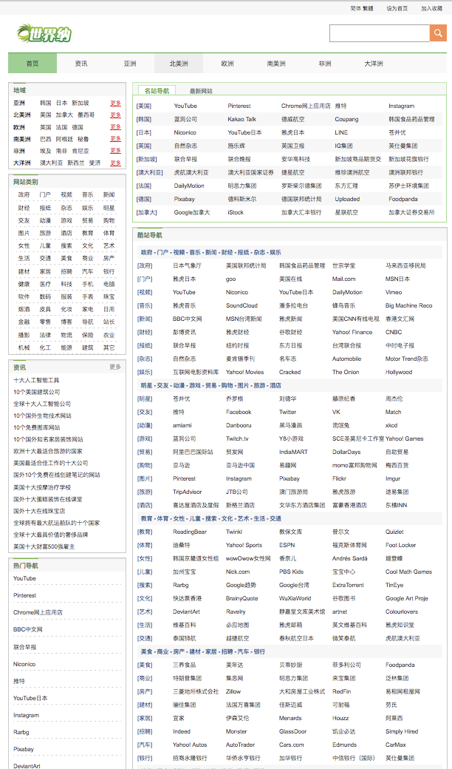Image resolution: width=452 pixels, height=769 pixels.
Task: Open Google加拿大 link
Action: pos(192,212)
